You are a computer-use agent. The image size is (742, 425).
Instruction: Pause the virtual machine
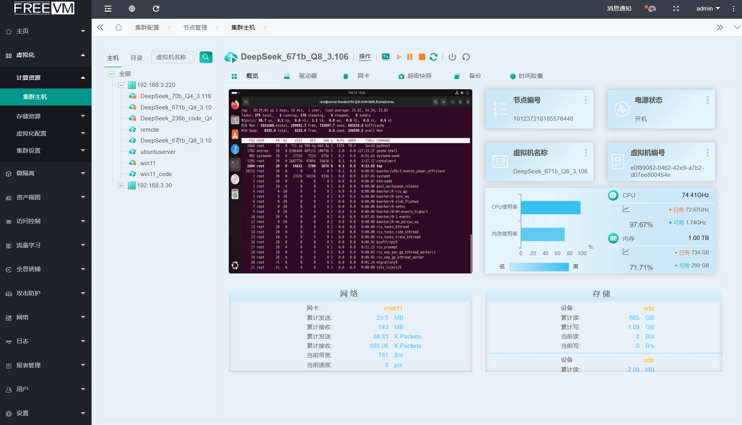[410, 57]
